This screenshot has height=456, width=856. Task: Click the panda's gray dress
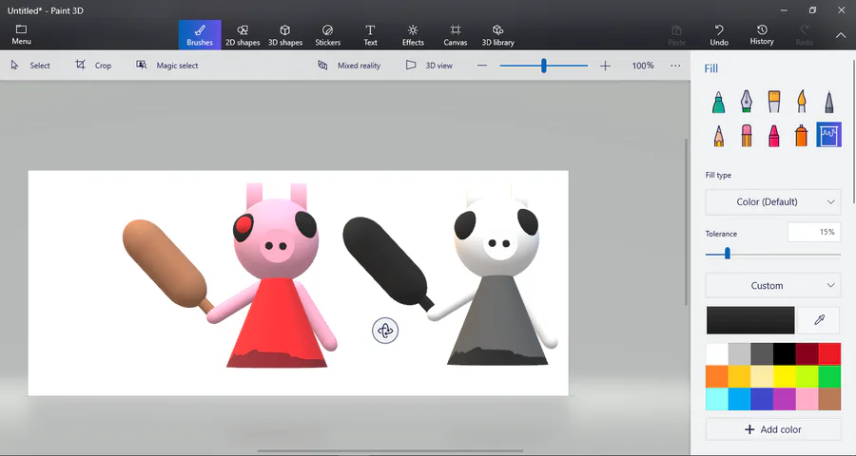[496, 319]
